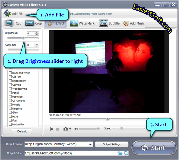
Task: Adjust the volume slider knob
Action: click(98, 129)
